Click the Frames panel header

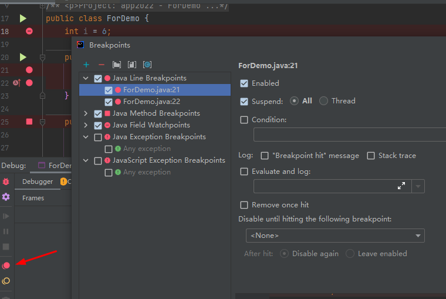pyautogui.click(x=33, y=198)
